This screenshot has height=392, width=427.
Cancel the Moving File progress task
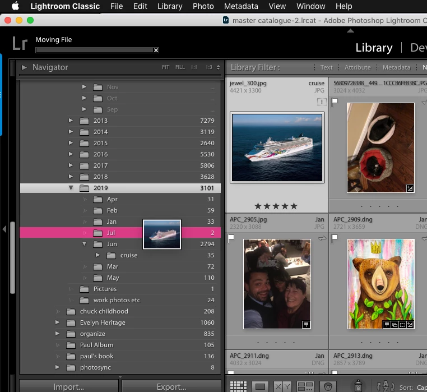click(x=156, y=50)
